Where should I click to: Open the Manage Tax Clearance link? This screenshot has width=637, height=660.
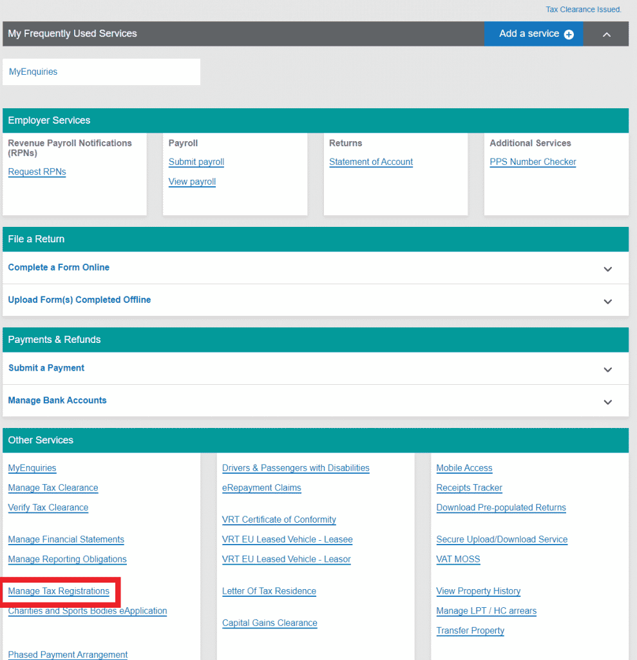click(53, 488)
